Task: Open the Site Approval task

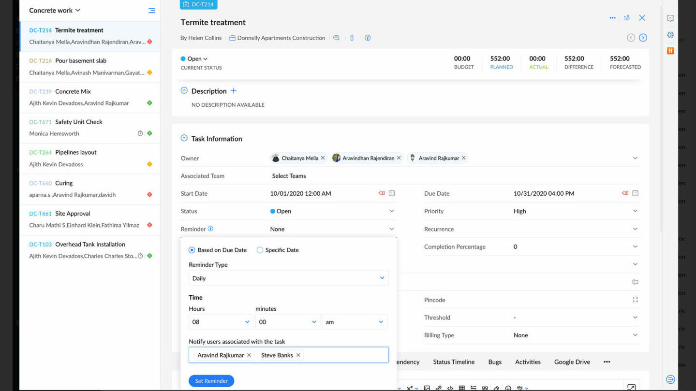Action: tap(90, 219)
